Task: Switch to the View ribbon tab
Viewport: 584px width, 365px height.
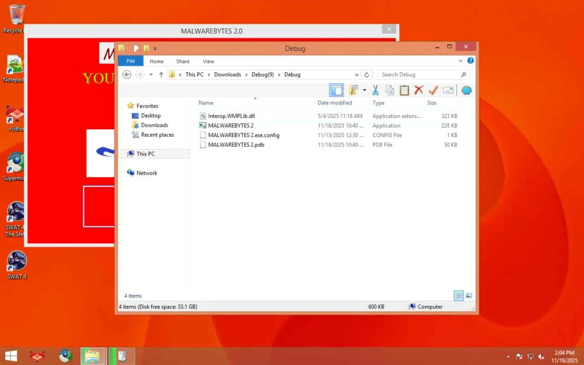Action: [209, 61]
